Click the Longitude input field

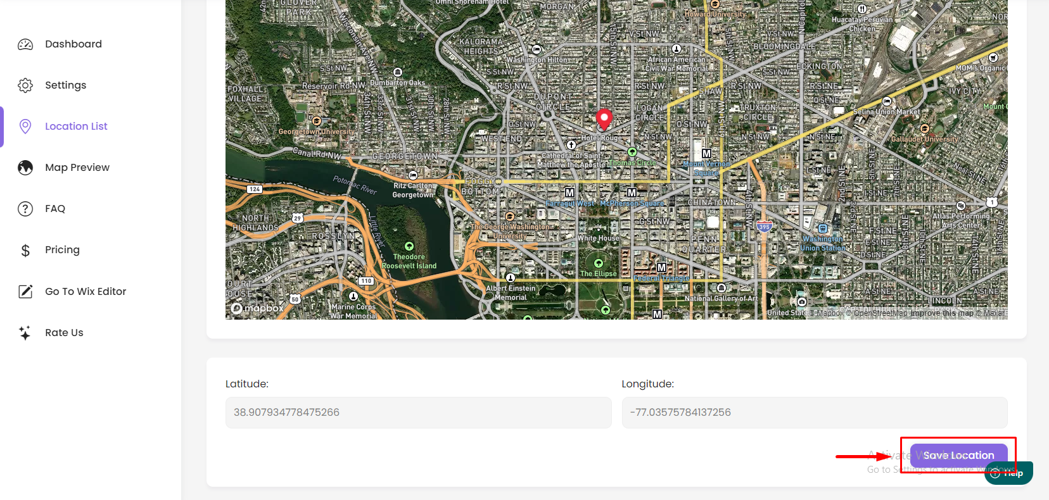[815, 413]
